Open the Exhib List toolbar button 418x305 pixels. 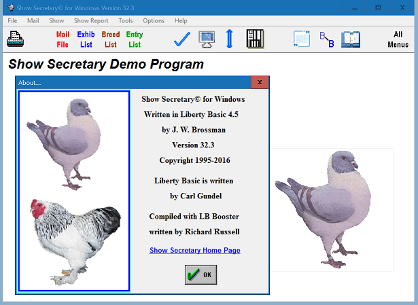click(x=86, y=39)
